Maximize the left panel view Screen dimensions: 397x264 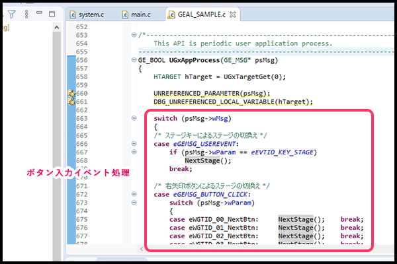[52, 14]
